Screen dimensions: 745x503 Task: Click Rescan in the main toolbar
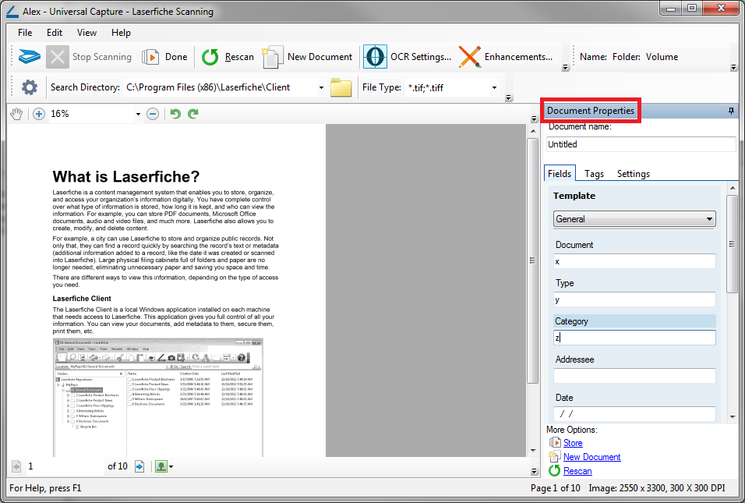228,57
